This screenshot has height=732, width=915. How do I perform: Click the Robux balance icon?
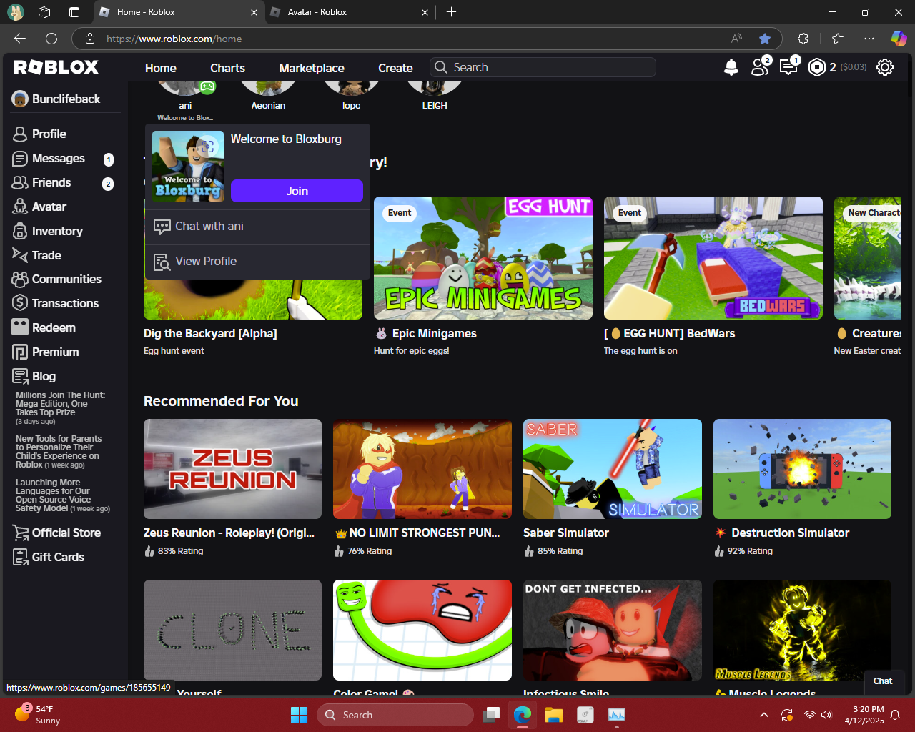click(x=816, y=67)
